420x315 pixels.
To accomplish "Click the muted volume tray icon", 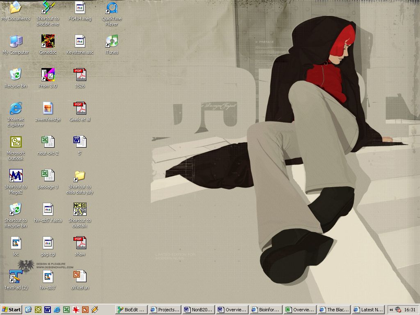I will coord(398,310).
